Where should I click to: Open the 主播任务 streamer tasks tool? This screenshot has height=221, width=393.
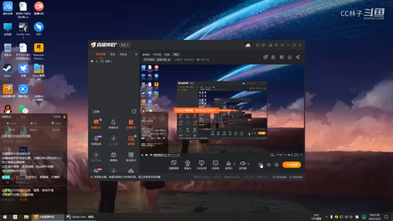point(131,124)
